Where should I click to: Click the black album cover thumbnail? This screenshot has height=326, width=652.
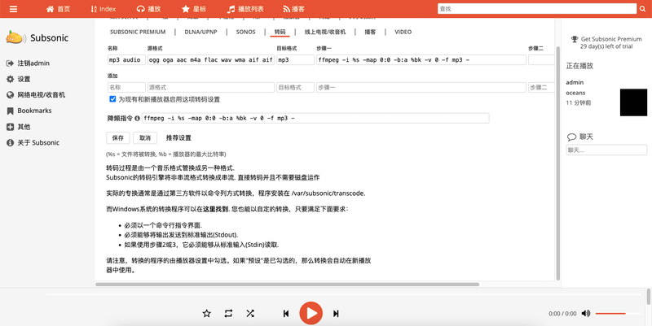633,102
